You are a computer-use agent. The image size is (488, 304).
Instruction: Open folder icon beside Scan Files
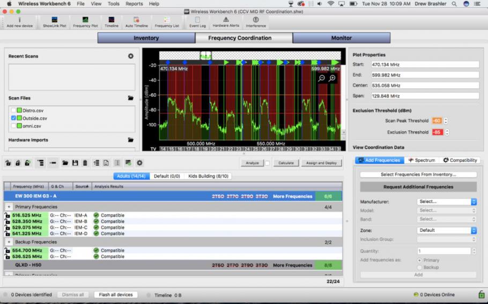(x=131, y=98)
